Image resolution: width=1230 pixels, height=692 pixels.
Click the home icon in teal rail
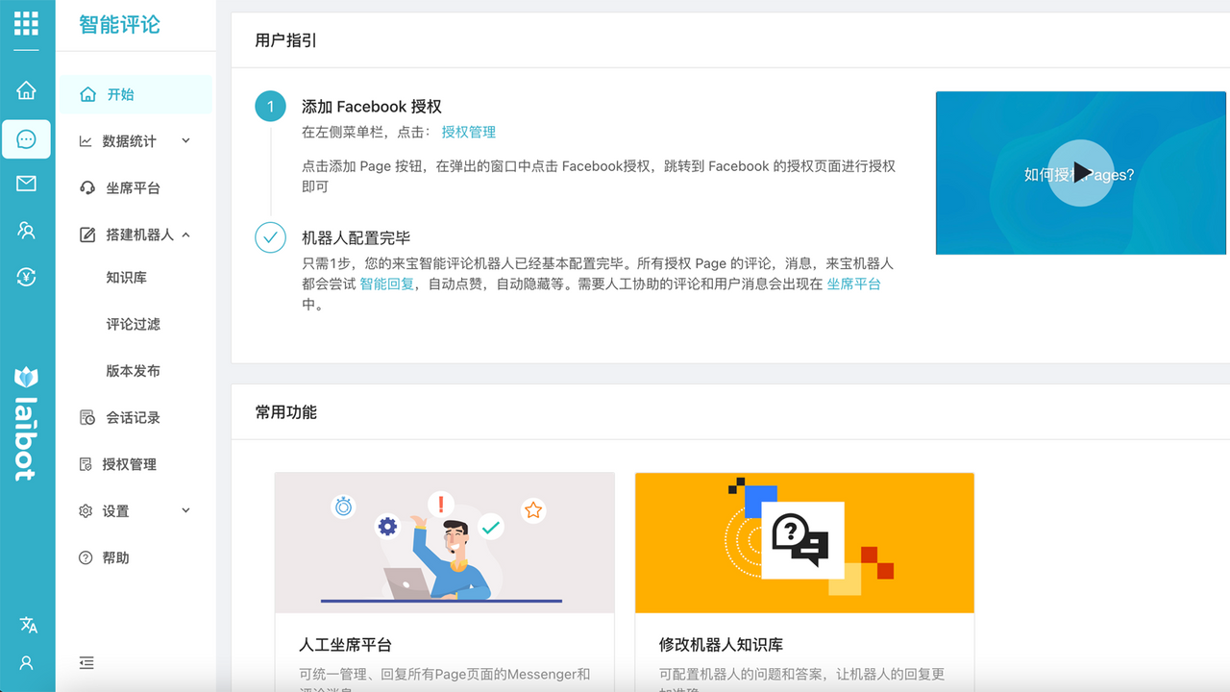coord(26,90)
